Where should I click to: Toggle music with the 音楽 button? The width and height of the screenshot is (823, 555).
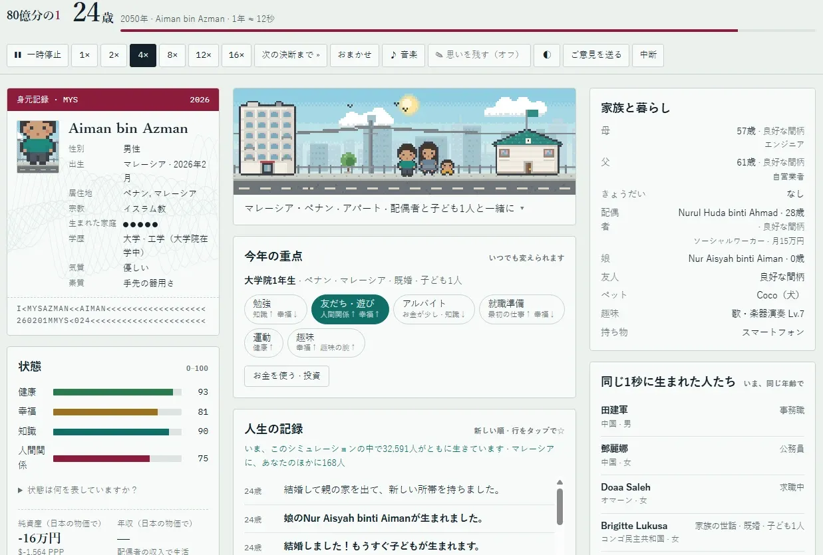[403, 55]
